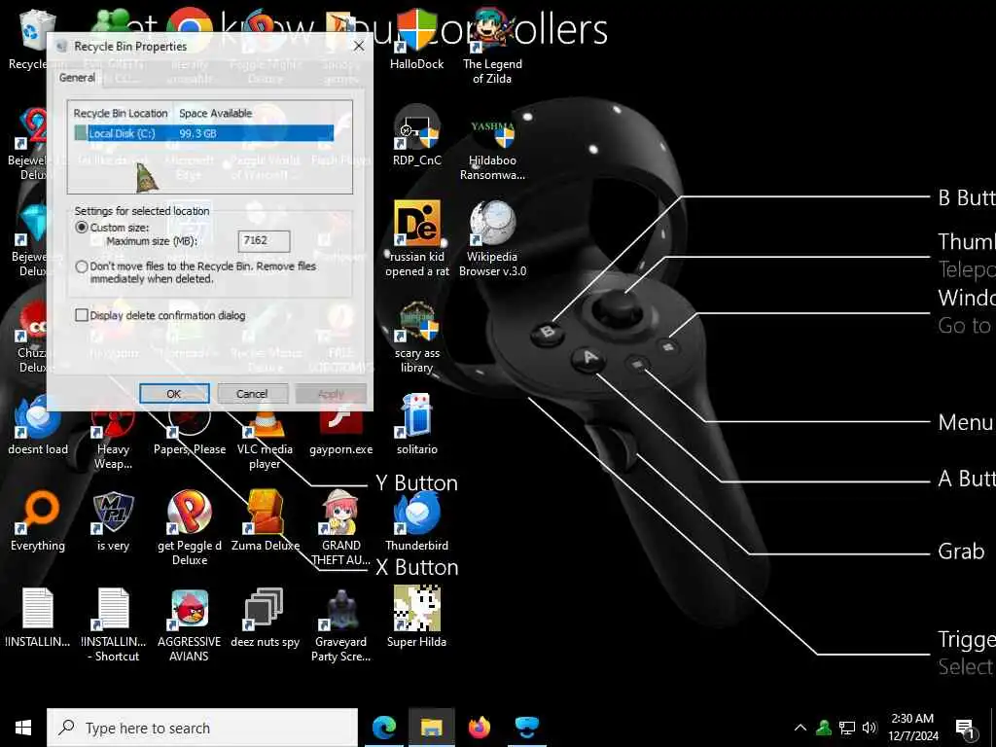Screen dimensions: 996x747
Task: Select the Heavy Weap... desktop icon
Action: (113, 441)
